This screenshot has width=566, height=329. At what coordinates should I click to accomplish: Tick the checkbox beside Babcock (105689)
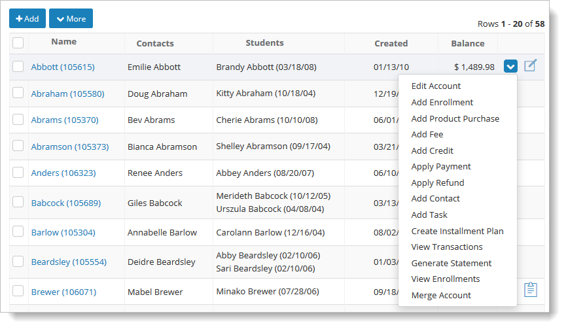point(18,201)
